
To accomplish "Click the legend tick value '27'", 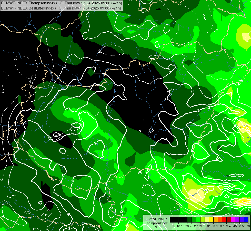I will tap(196, 226).
